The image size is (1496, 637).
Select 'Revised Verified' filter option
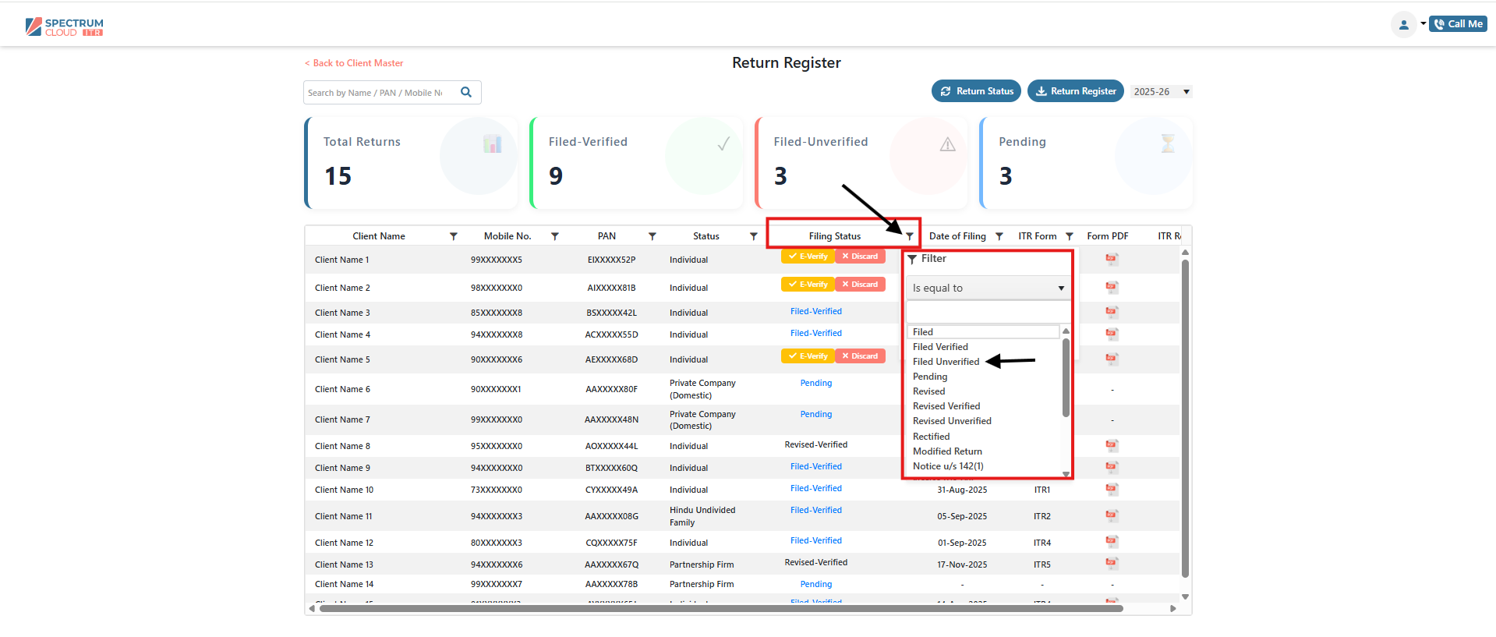click(946, 406)
